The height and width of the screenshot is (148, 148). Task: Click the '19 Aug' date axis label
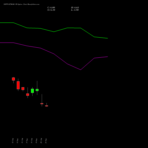(36, 141)
